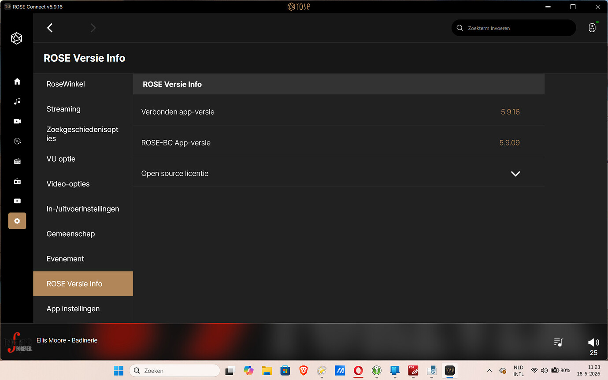Open the first radio icon in sidebar

coord(17,161)
